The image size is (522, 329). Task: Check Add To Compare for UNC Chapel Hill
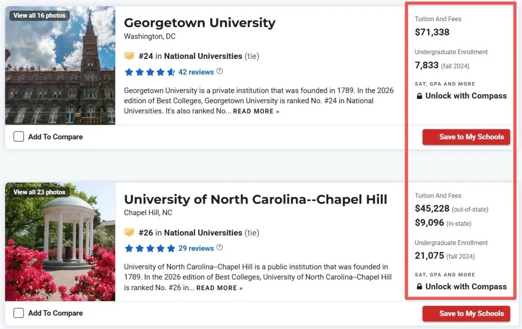(19, 313)
